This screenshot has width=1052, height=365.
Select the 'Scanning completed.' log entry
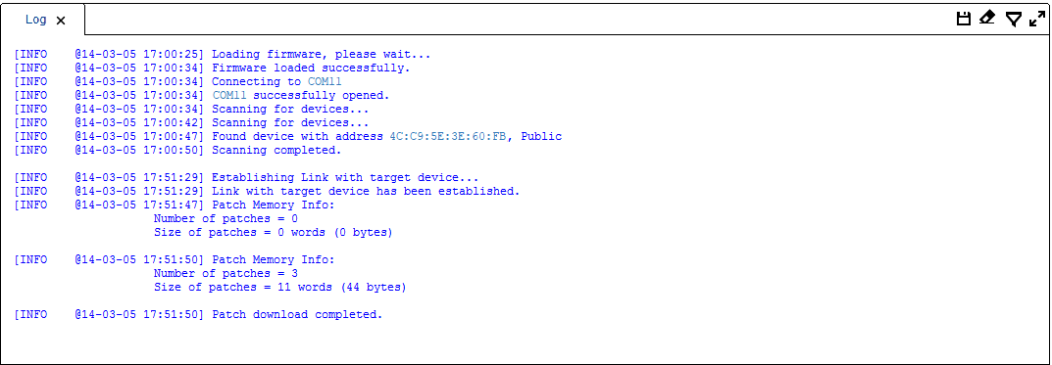click(x=177, y=150)
